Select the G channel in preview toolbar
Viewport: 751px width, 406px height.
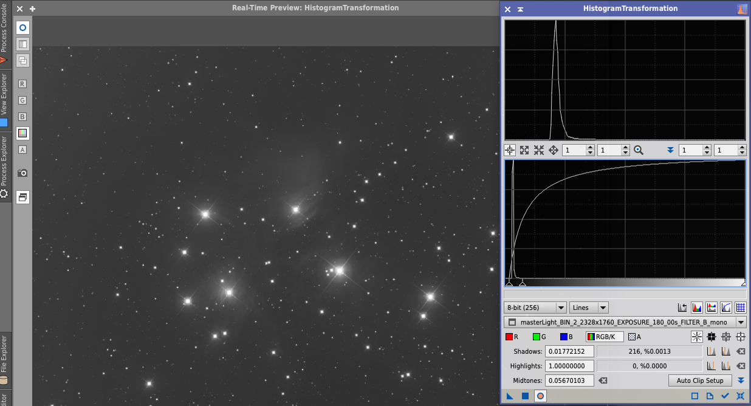click(22, 100)
